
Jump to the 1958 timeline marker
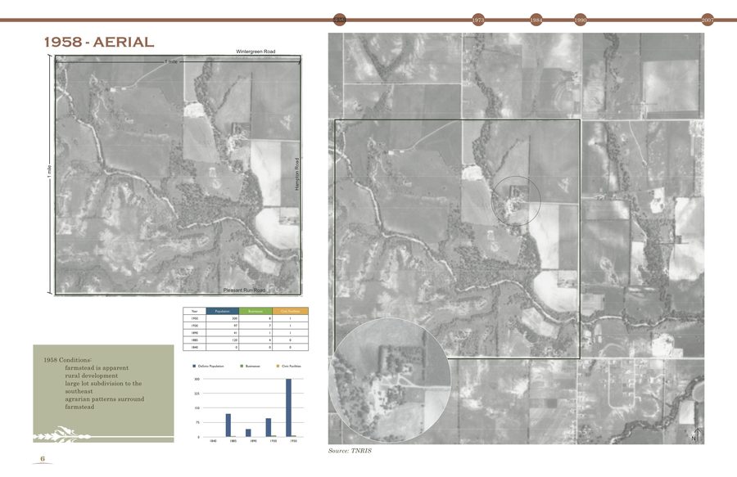[x=339, y=20]
